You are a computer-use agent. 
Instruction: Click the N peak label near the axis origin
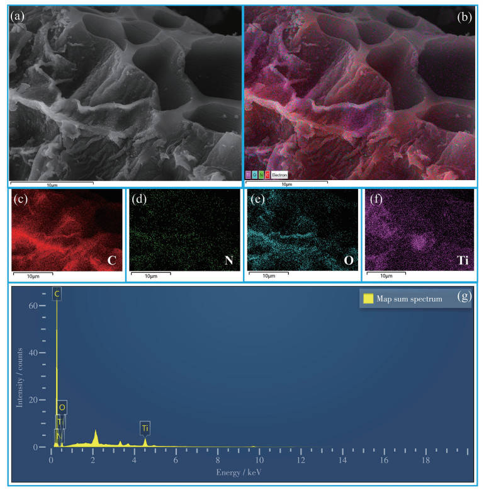[x=59, y=436]
